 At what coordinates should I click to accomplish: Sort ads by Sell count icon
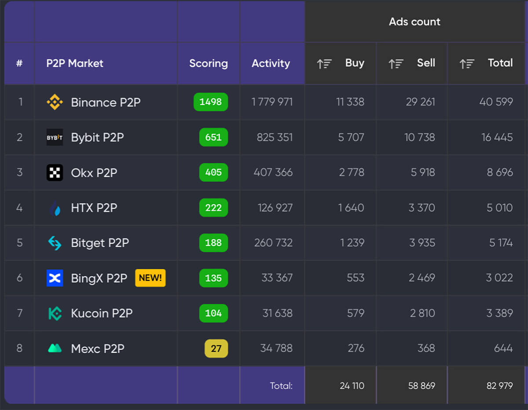[x=396, y=63]
